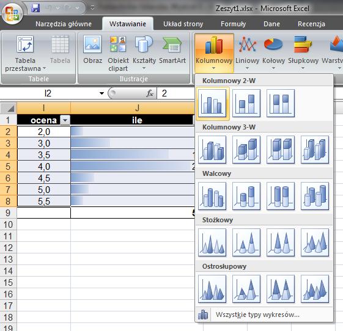
Task: Choose 2-W 100% stacked column chart
Action: 281,103
